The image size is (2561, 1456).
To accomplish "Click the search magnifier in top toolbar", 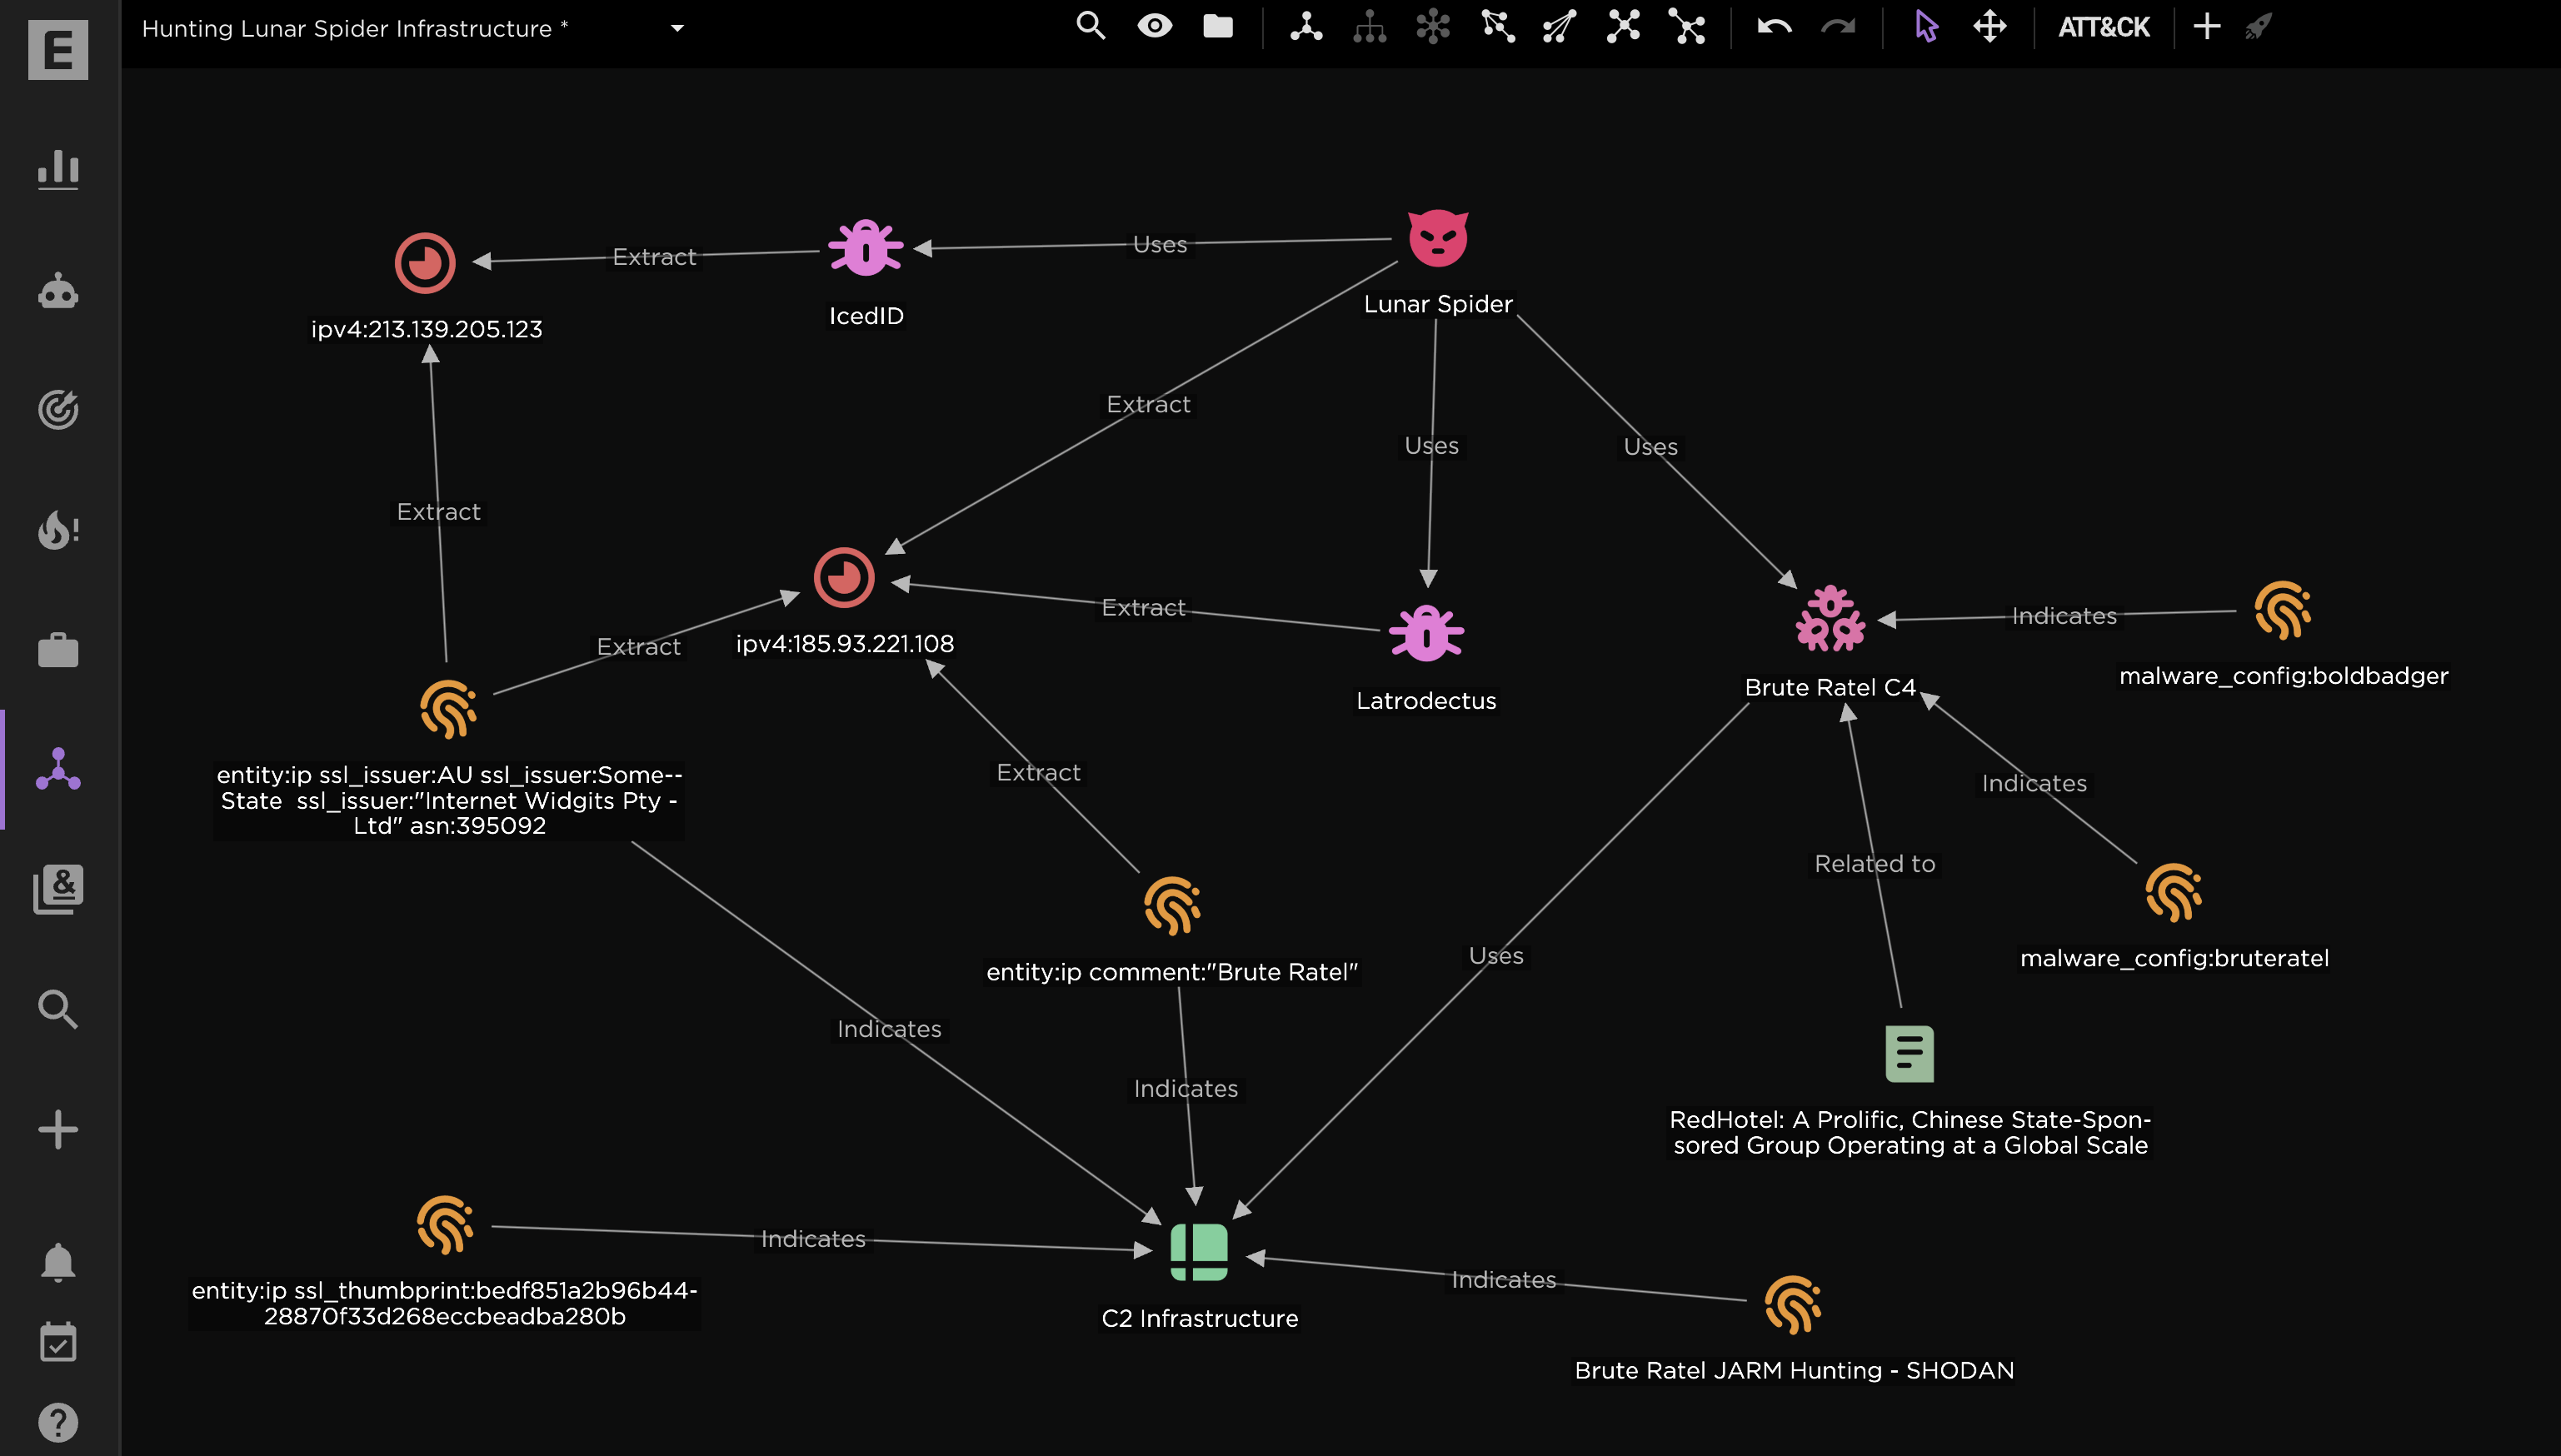I will pos(1090,26).
